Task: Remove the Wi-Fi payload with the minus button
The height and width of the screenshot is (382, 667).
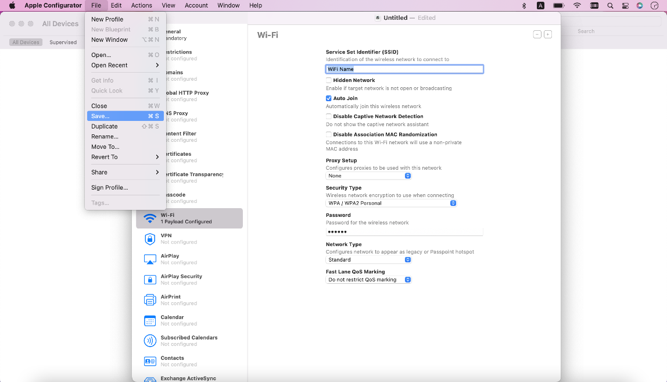Action: tap(537, 34)
